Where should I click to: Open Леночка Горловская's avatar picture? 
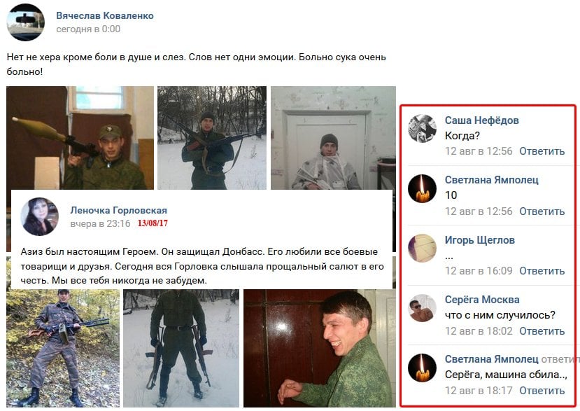click(39, 216)
